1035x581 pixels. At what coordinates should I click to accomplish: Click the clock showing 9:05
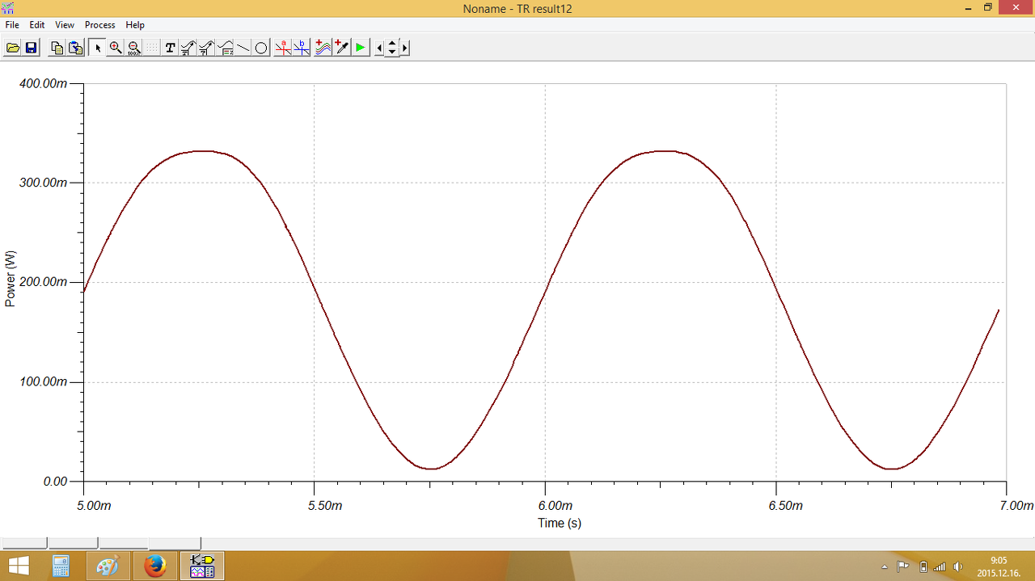click(x=999, y=560)
